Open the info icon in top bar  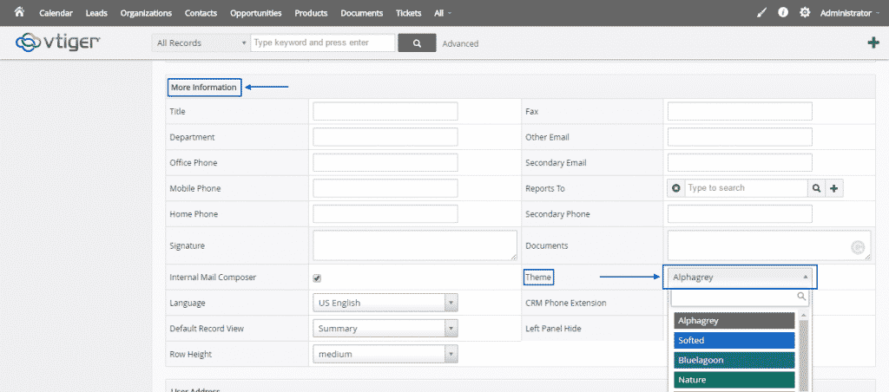(783, 12)
